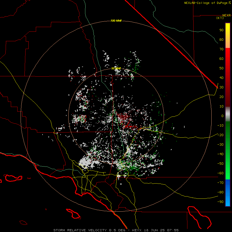Click the -60 value on velocity scale
Screen dimensions: 232x232
pos(220,173)
